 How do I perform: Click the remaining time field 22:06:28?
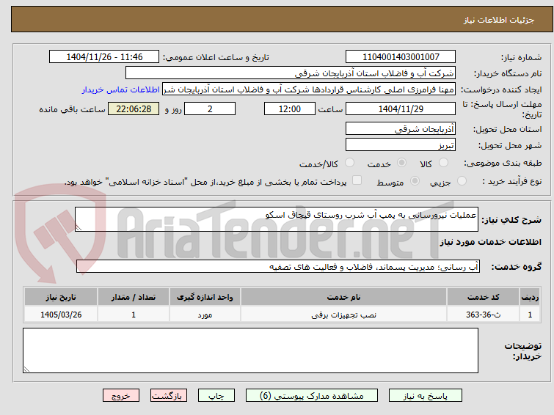pyautogui.click(x=134, y=109)
